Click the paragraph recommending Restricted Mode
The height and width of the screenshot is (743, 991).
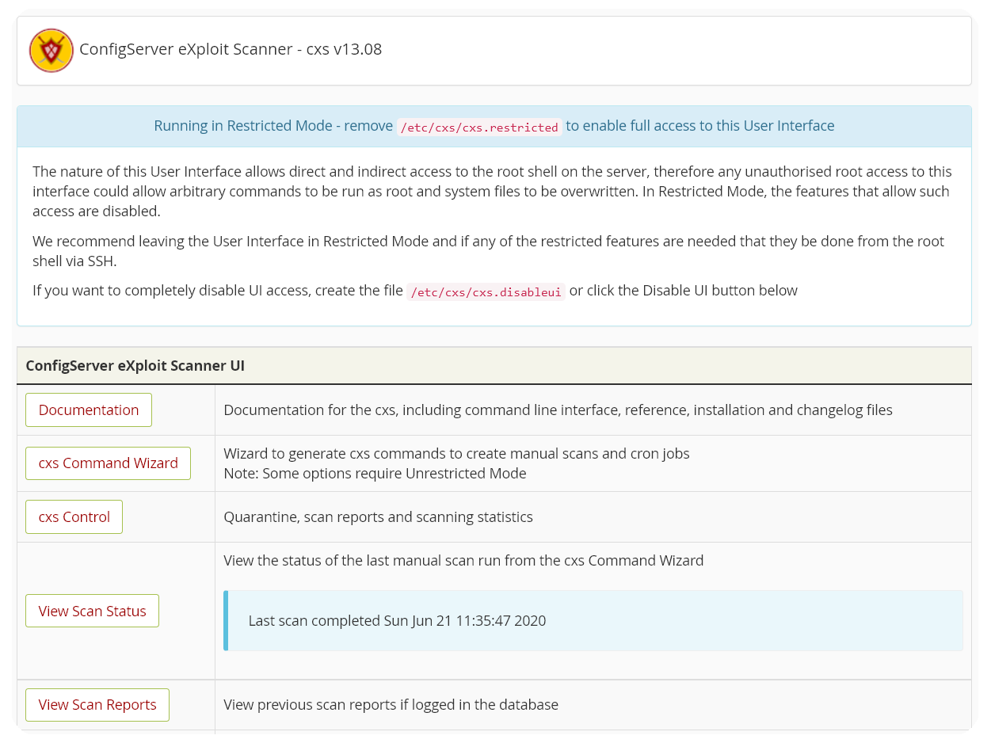(x=488, y=250)
